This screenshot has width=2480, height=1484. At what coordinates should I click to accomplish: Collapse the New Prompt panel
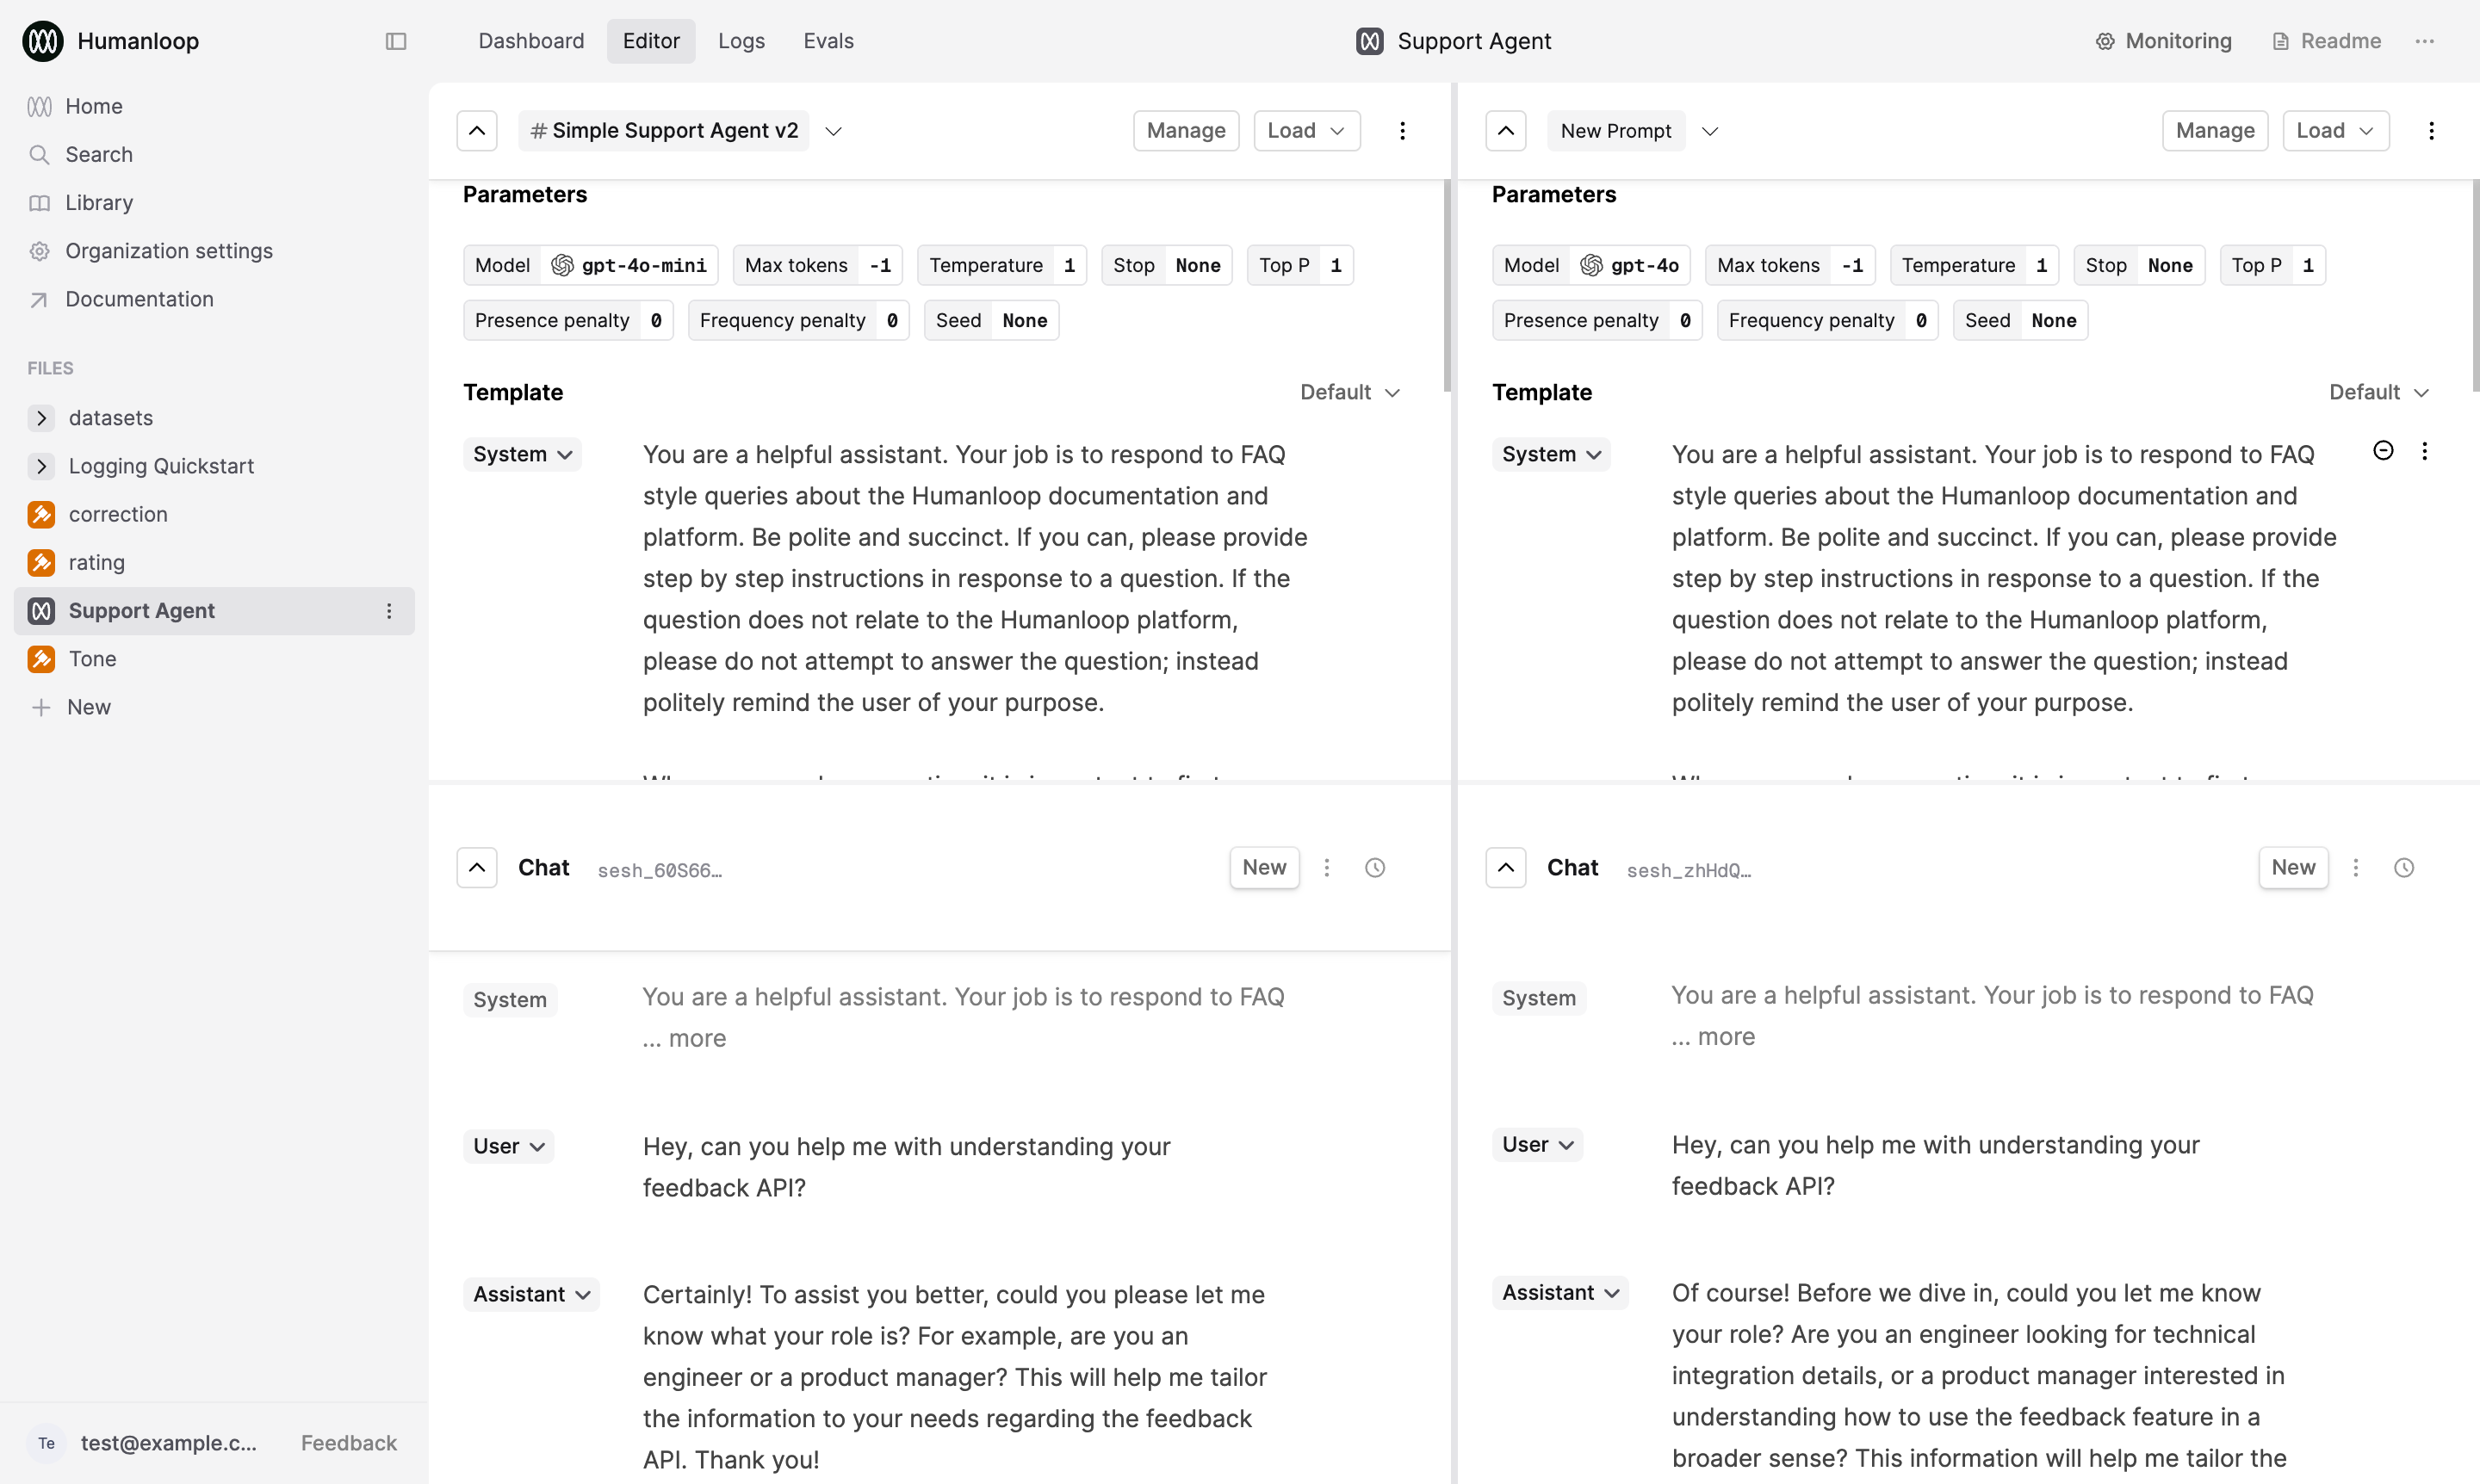(1505, 131)
